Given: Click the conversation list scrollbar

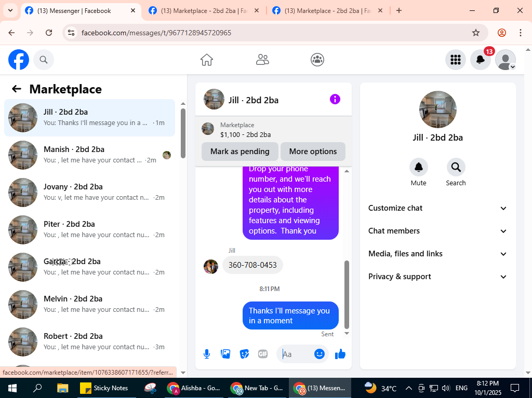Looking at the screenshot, I should click(x=183, y=133).
